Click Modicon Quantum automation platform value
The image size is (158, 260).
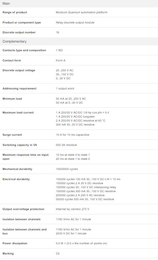82,12
